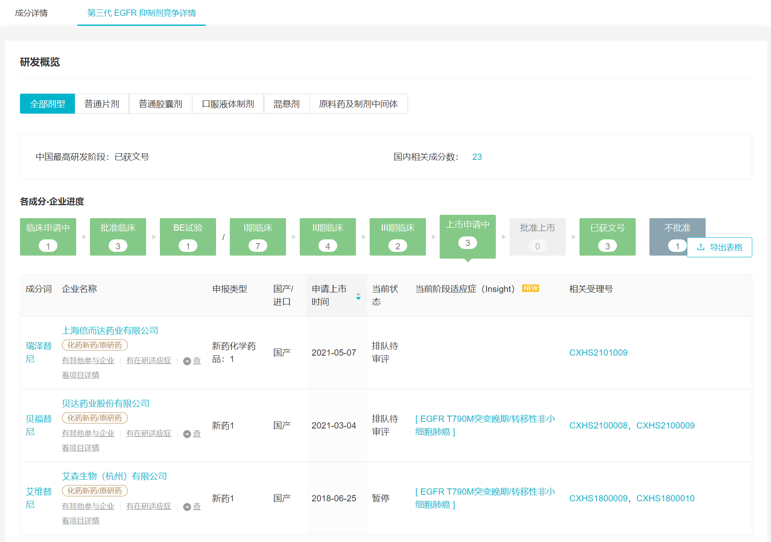
Task: Open 有其他参与企业 in 艾维替尼 row
Action: pyautogui.click(x=88, y=506)
